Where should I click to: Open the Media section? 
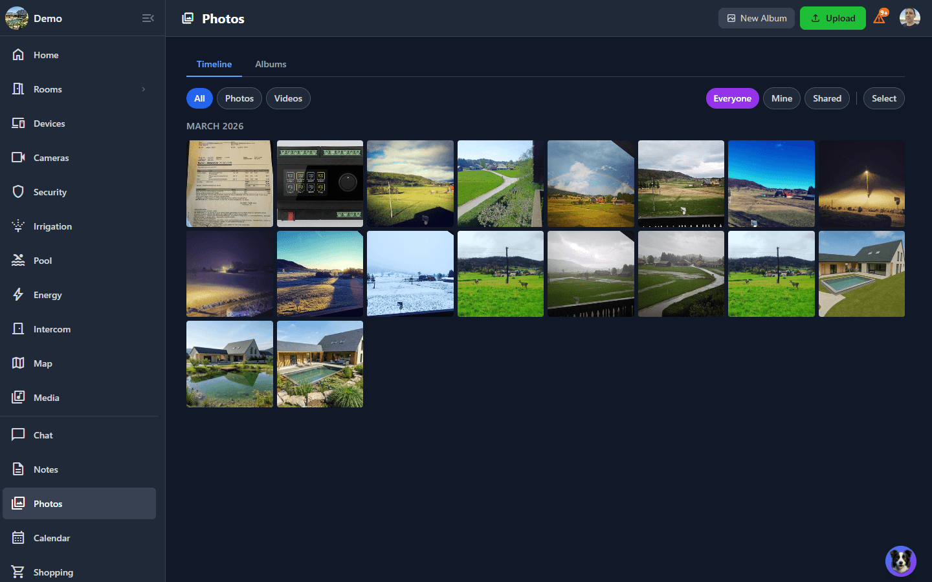(x=46, y=397)
